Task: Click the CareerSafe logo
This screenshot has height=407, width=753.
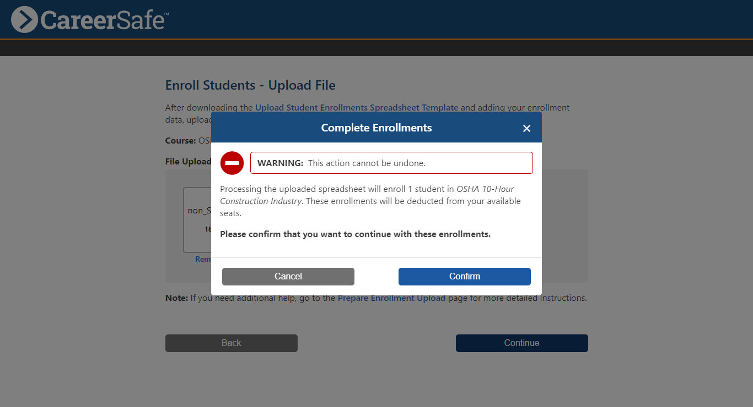Action: coord(89,19)
